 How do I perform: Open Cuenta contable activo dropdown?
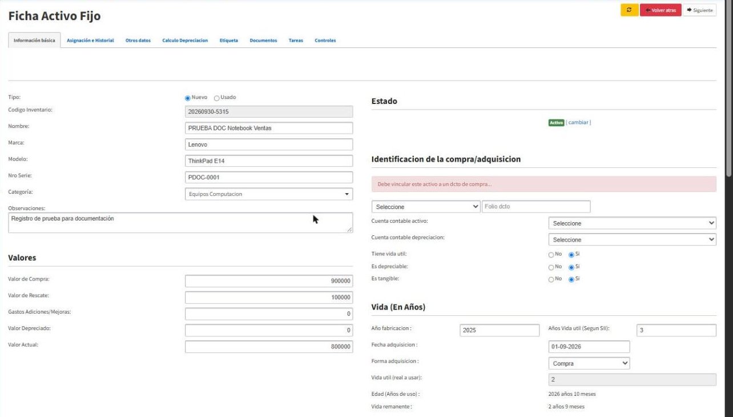[x=632, y=223]
